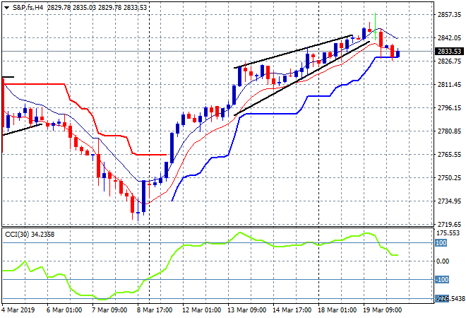
Task: Click the 12 Mar 01:00 time label
Action: pos(201,310)
